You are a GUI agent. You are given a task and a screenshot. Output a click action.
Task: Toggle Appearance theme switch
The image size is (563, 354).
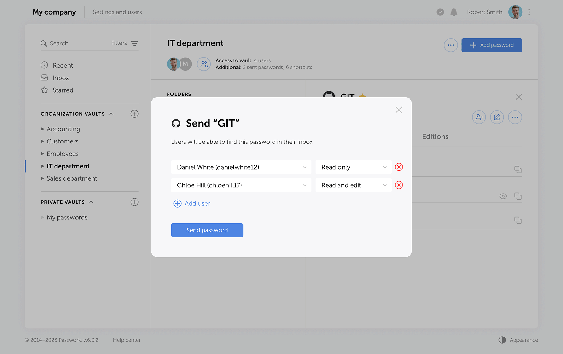pos(502,340)
